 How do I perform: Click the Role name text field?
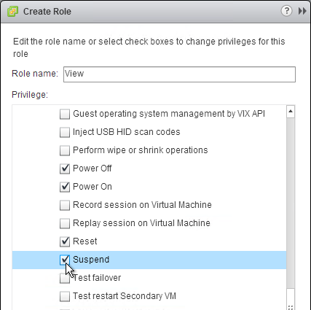pos(179,74)
